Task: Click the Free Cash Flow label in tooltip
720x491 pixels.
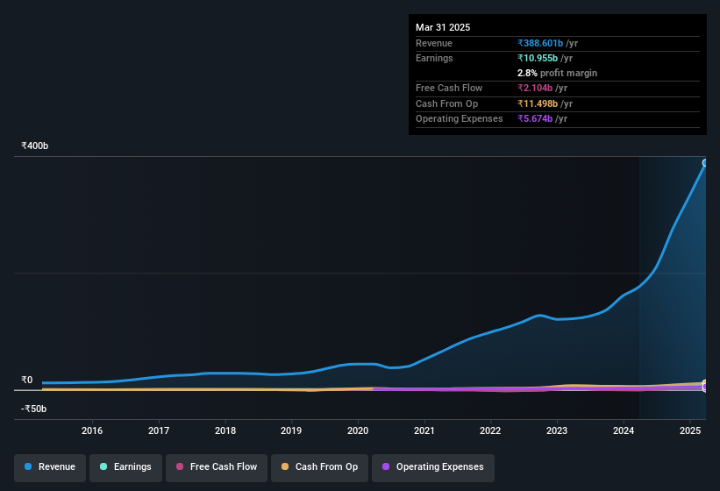Action: pos(449,88)
